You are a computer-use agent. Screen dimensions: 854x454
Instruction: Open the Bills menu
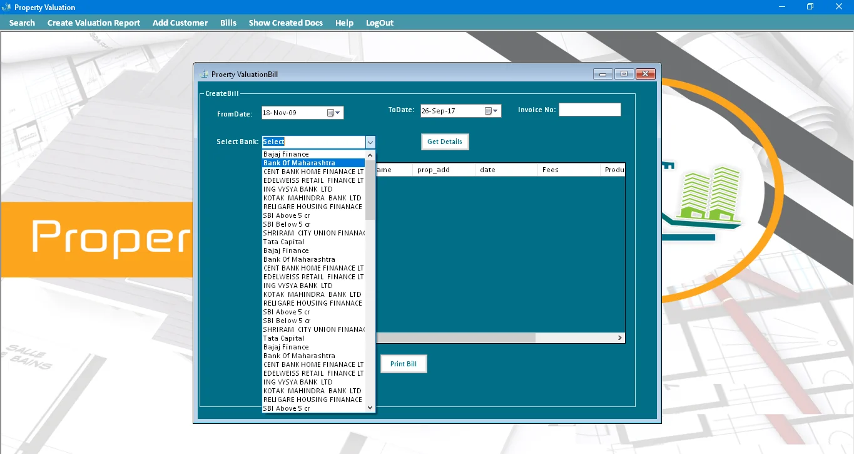point(228,23)
